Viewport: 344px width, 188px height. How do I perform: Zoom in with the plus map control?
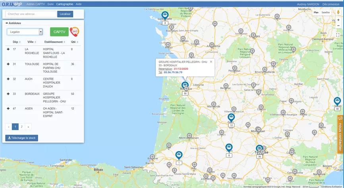click(x=338, y=20)
